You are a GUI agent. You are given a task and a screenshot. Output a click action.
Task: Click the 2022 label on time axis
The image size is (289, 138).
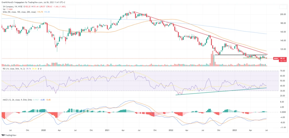pyautogui.click(x=171, y=130)
